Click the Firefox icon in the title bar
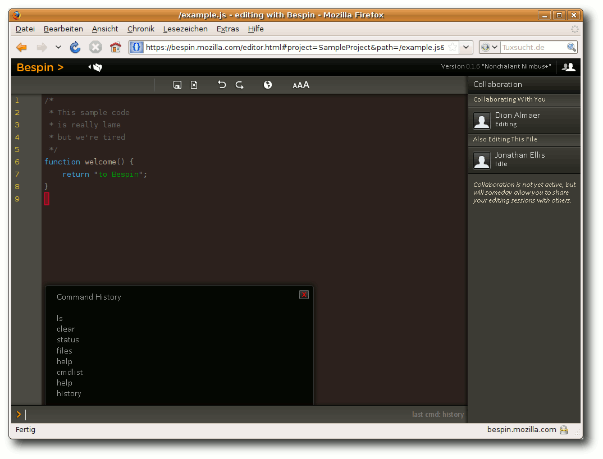 tap(16, 15)
